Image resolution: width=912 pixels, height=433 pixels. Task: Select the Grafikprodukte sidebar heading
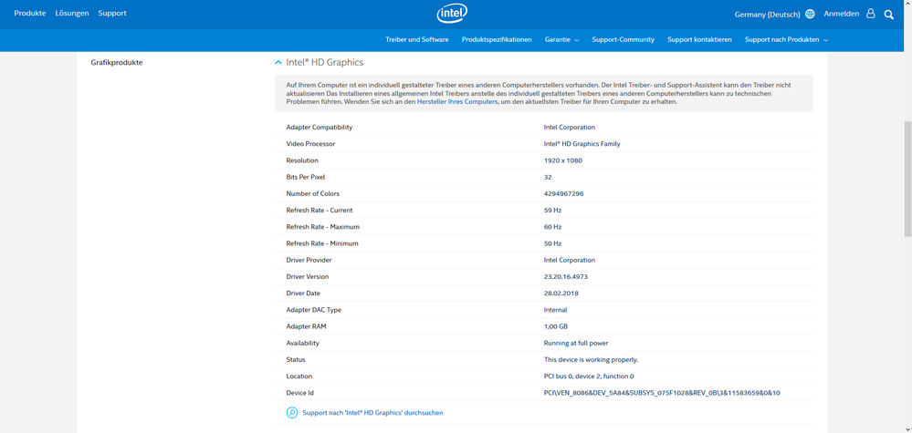click(117, 63)
